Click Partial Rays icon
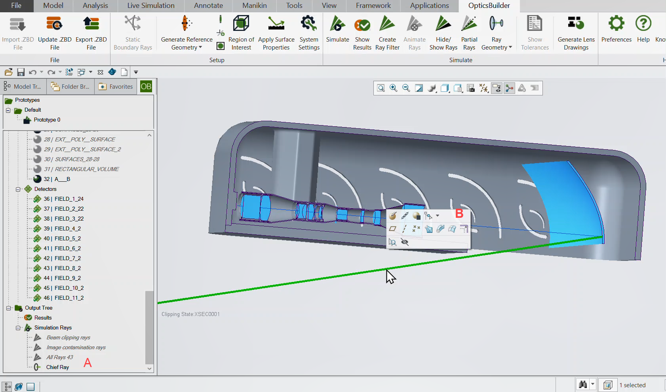 pos(469,24)
